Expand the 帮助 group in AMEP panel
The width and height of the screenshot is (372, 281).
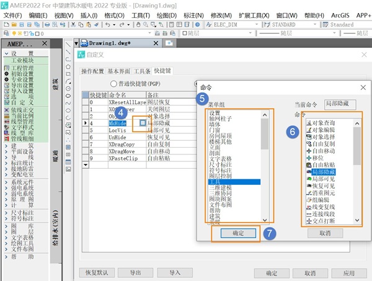[x=7, y=257]
